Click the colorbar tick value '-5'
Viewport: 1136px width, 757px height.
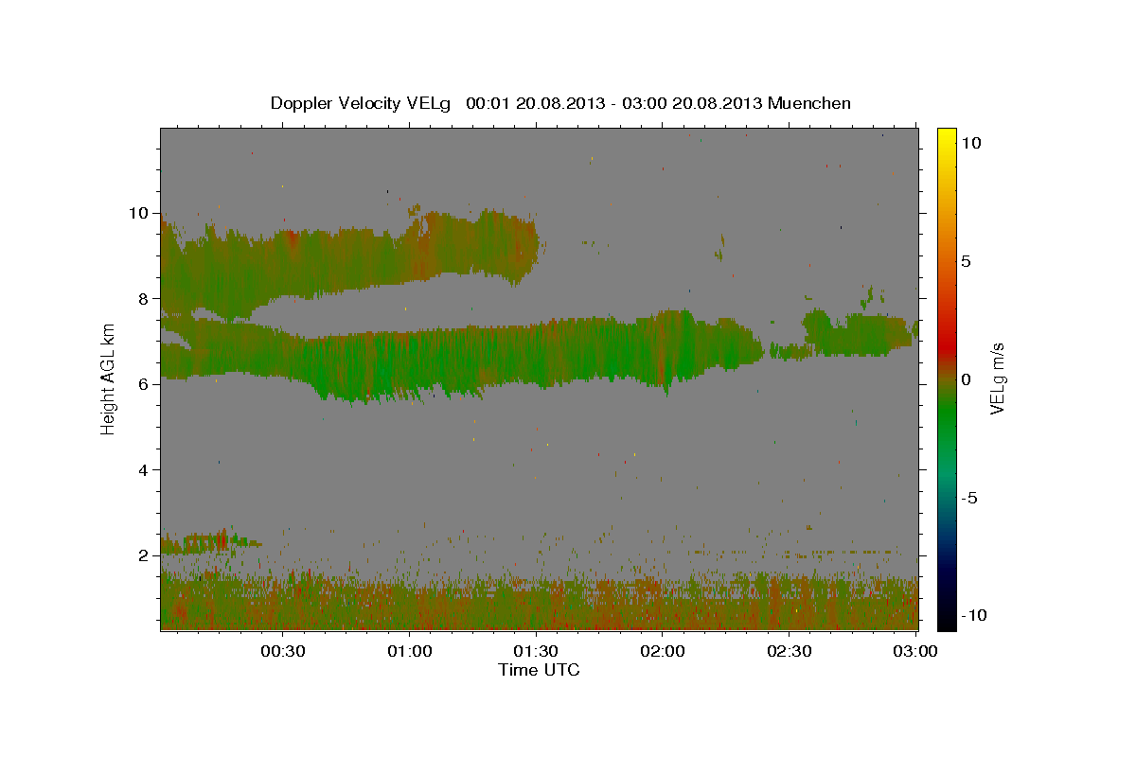point(969,498)
